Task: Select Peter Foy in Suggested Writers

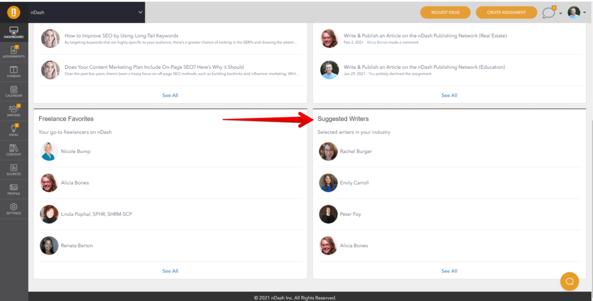Action: click(350, 214)
